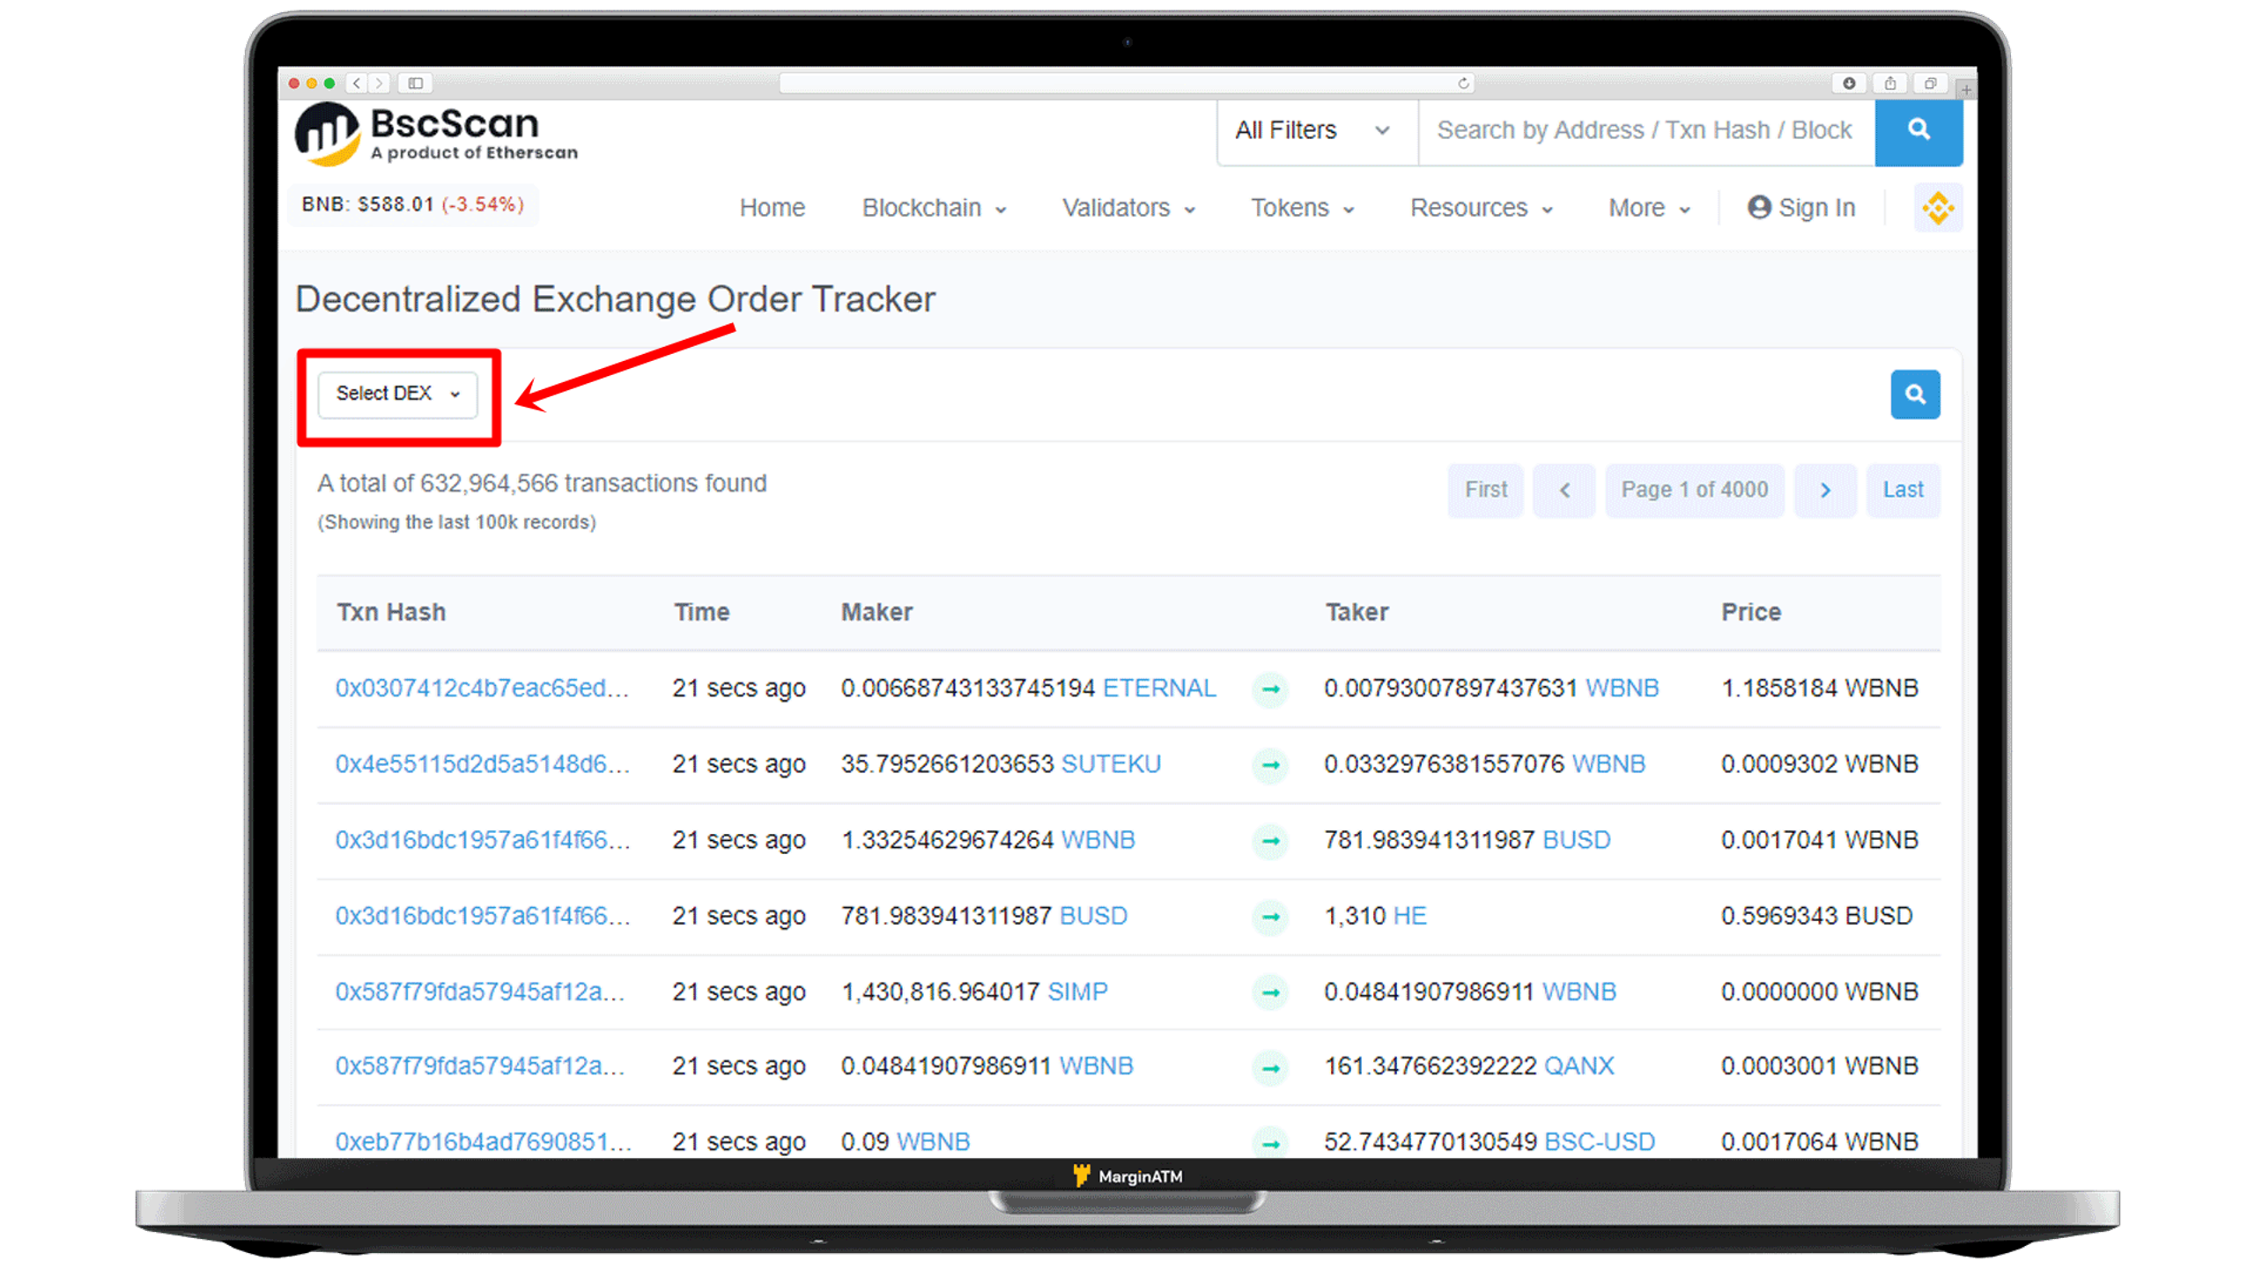Click the browser address bar
Image resolution: width=2255 pixels, height=1268 pixels.
coord(1127,83)
